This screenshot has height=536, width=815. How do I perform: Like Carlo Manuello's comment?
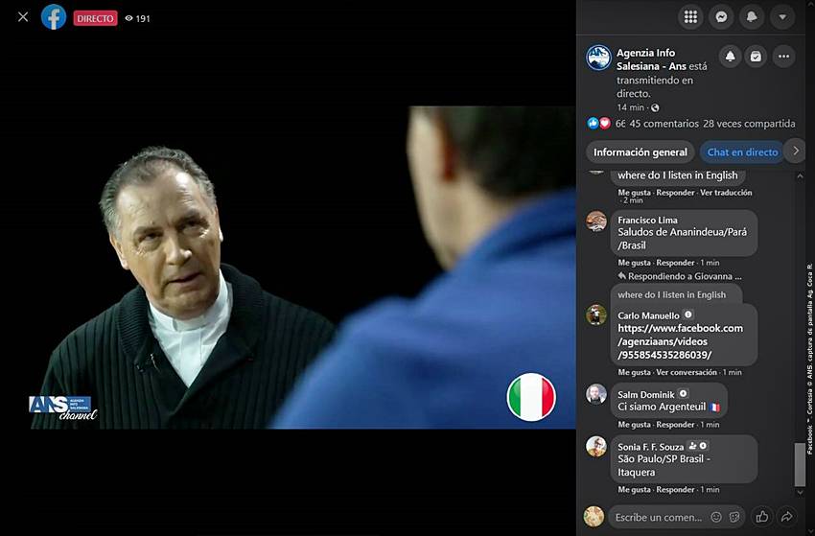tap(634, 372)
